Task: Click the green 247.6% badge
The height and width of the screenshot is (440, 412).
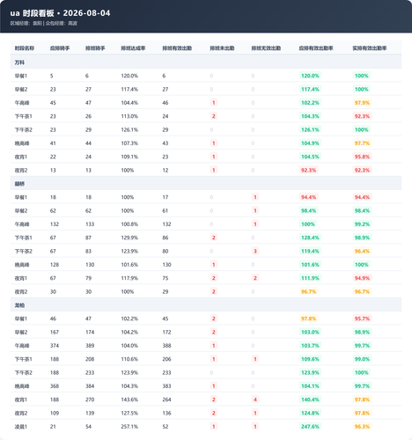Action: (x=310, y=427)
